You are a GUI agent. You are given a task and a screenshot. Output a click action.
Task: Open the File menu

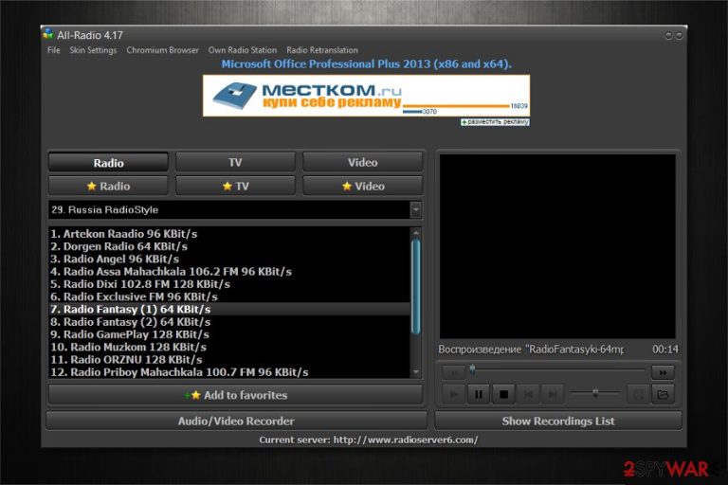tap(53, 50)
